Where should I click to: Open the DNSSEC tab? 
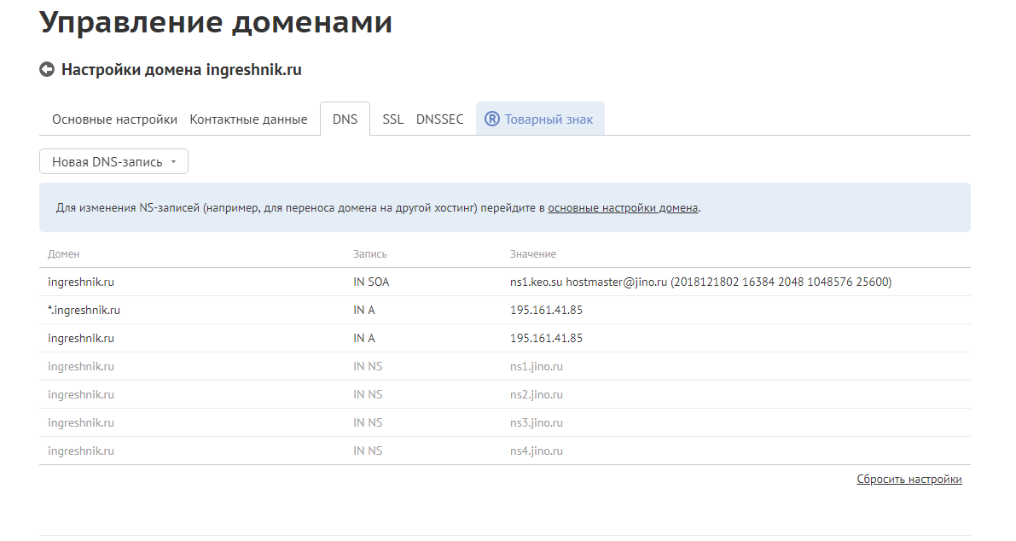(439, 119)
